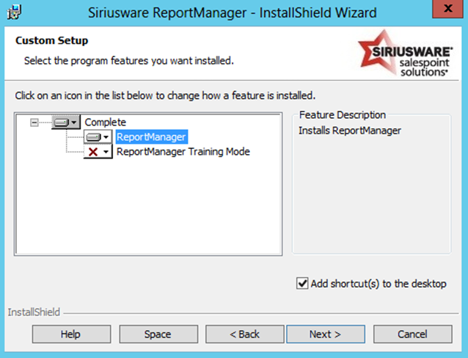Click the hard drive icon beside Complete
Viewport: 468px width, 358px height.
[x=62, y=123]
